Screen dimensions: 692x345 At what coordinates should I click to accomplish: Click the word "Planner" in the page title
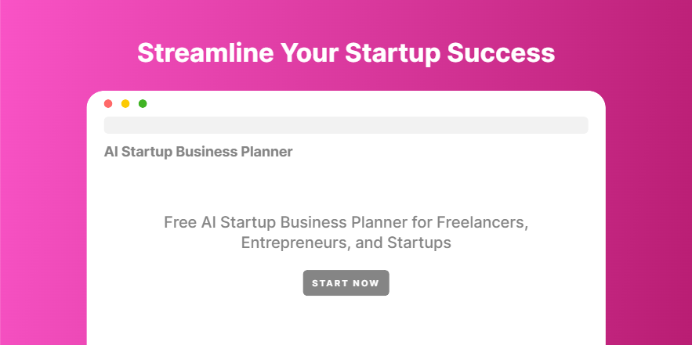click(x=266, y=152)
